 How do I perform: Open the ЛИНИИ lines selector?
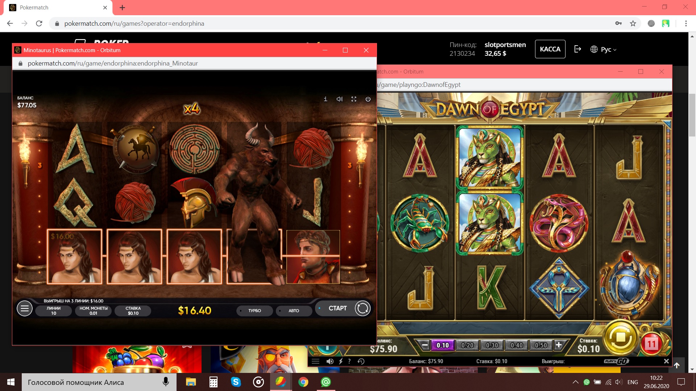click(54, 311)
